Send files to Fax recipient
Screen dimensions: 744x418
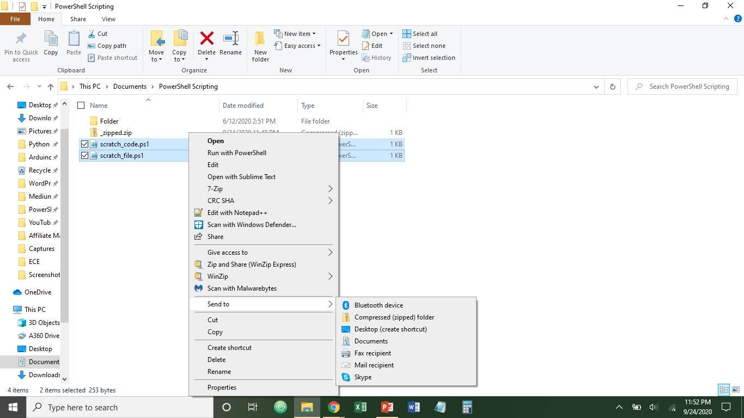tap(372, 353)
